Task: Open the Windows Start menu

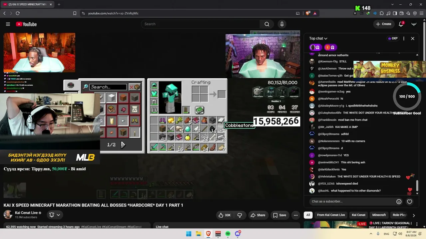Action: 189,234
